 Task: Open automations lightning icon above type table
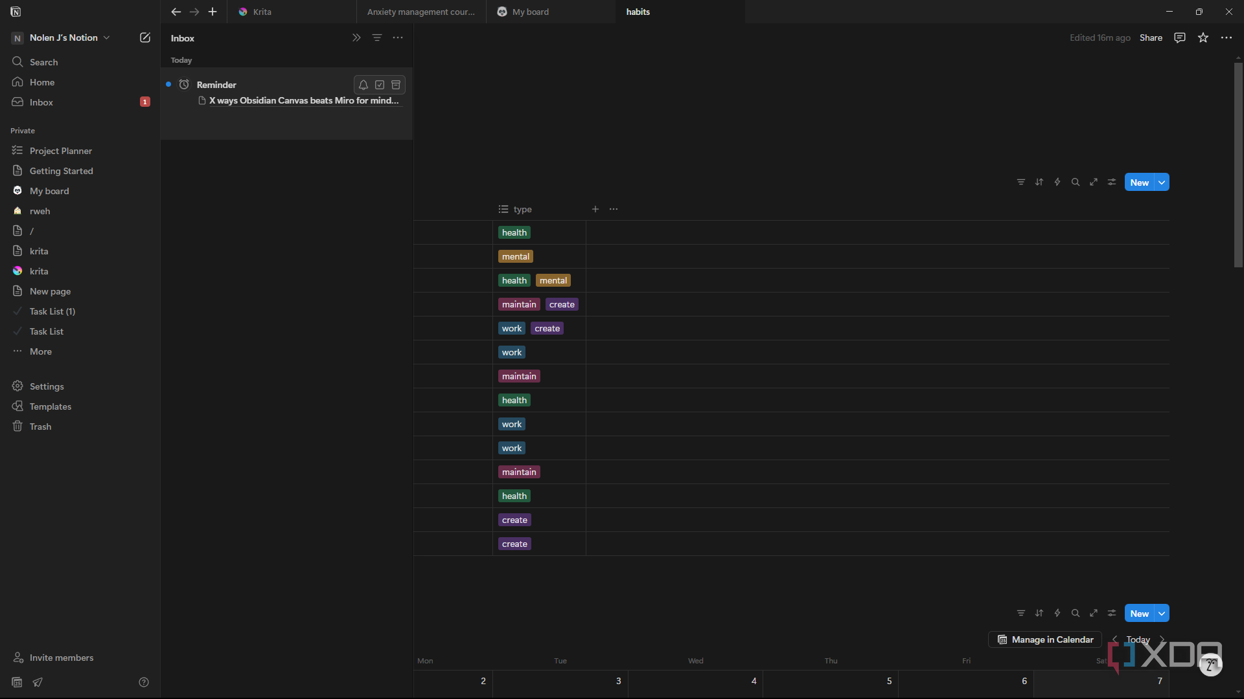pyautogui.click(x=1057, y=182)
